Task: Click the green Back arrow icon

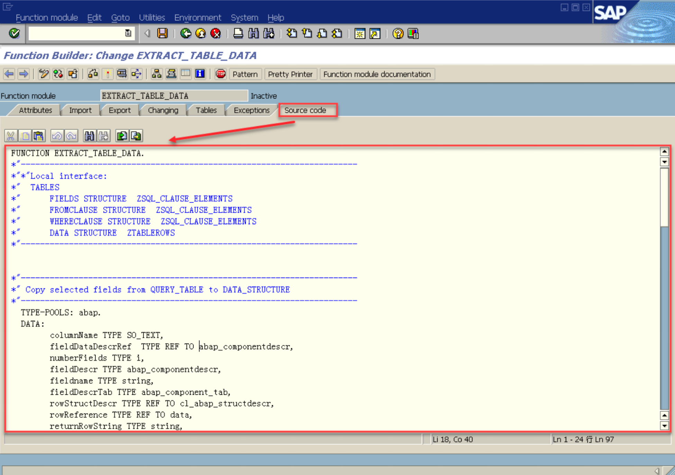Action: click(x=186, y=34)
